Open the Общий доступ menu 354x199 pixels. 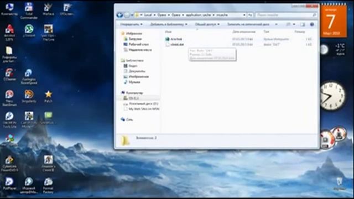[x=207, y=24]
